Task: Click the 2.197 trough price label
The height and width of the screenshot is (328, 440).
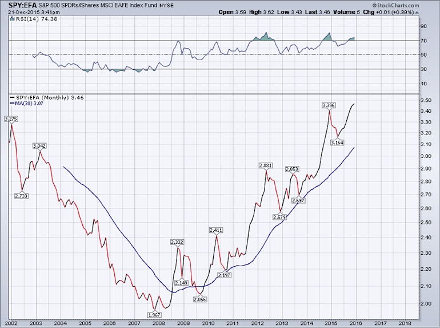Action: click(x=224, y=275)
